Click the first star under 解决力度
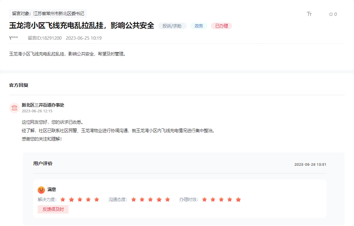The width and height of the screenshot is (354, 226). point(63,199)
